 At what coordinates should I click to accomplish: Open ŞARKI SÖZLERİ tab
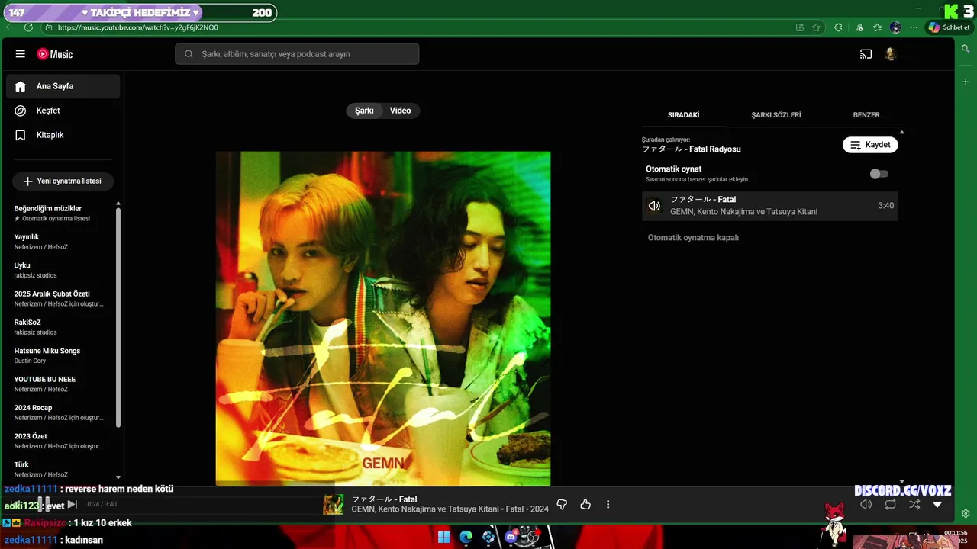click(776, 115)
